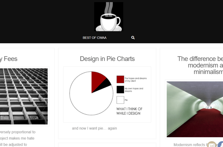Click the white Pie legend swatch
This screenshot has height=147, width=223.
(x=120, y=100)
